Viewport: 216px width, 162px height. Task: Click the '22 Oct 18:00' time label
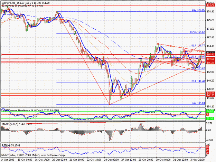point(94,160)
